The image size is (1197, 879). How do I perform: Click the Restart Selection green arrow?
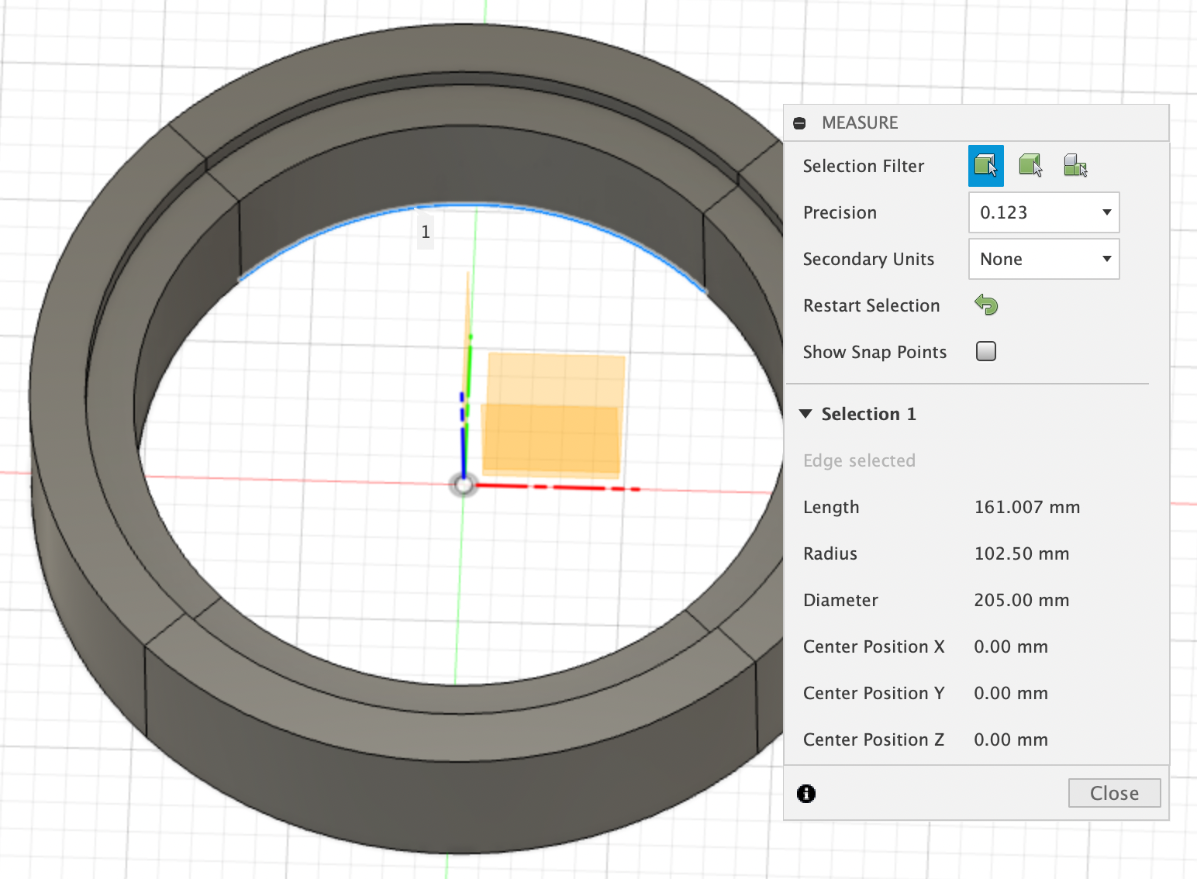986,305
